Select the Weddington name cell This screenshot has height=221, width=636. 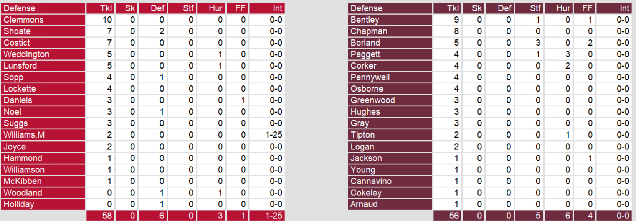26,54
